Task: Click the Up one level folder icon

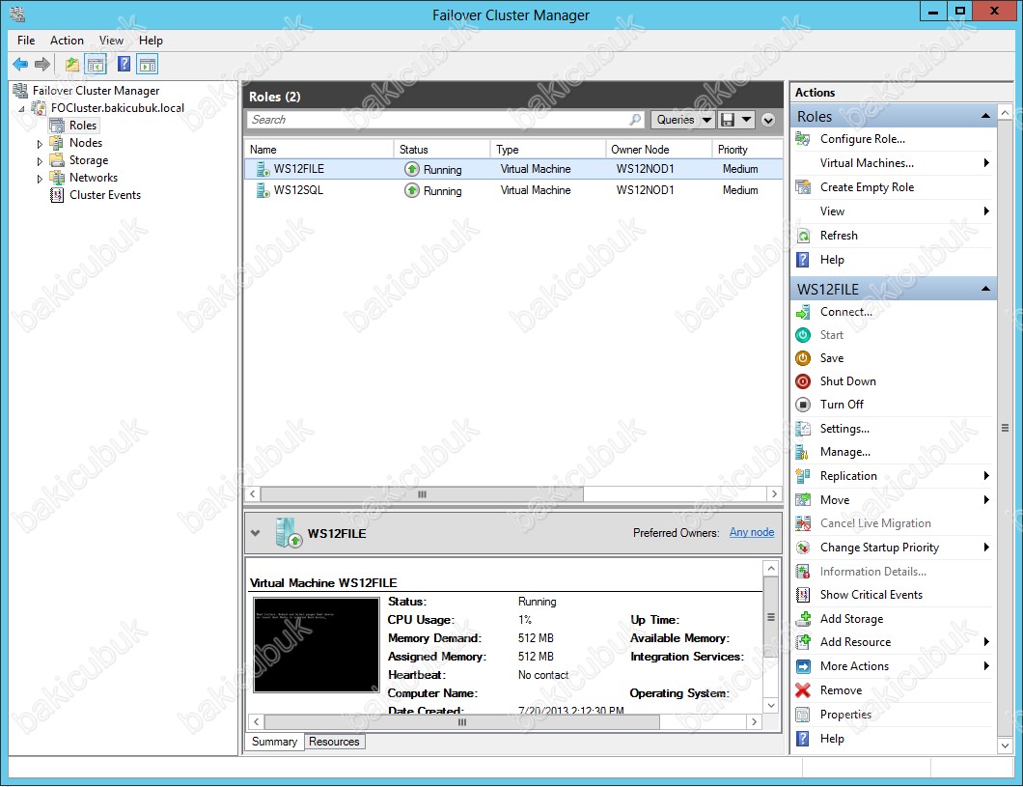Action: pyautogui.click(x=71, y=64)
